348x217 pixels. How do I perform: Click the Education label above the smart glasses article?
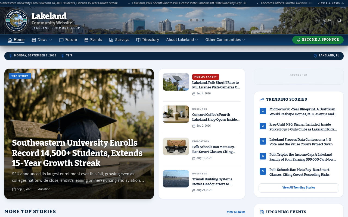(x=201, y=141)
